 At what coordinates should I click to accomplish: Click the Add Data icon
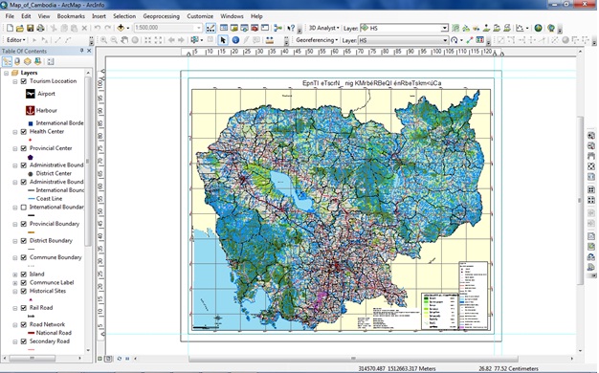pos(121,28)
